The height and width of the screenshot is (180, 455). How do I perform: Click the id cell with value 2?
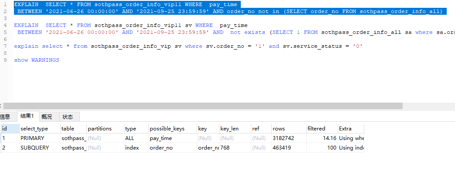[10, 147]
